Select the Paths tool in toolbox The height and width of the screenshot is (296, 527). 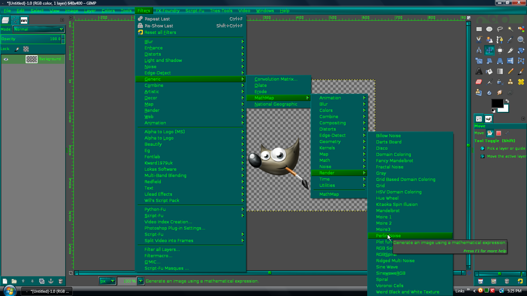pos(500,40)
